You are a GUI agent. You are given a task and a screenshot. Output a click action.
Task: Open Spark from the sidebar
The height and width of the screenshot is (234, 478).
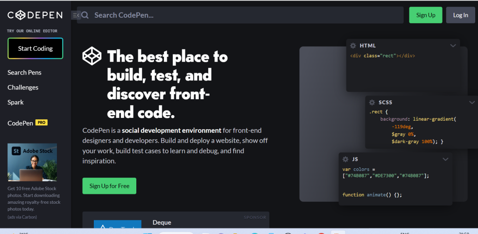pyautogui.click(x=15, y=102)
